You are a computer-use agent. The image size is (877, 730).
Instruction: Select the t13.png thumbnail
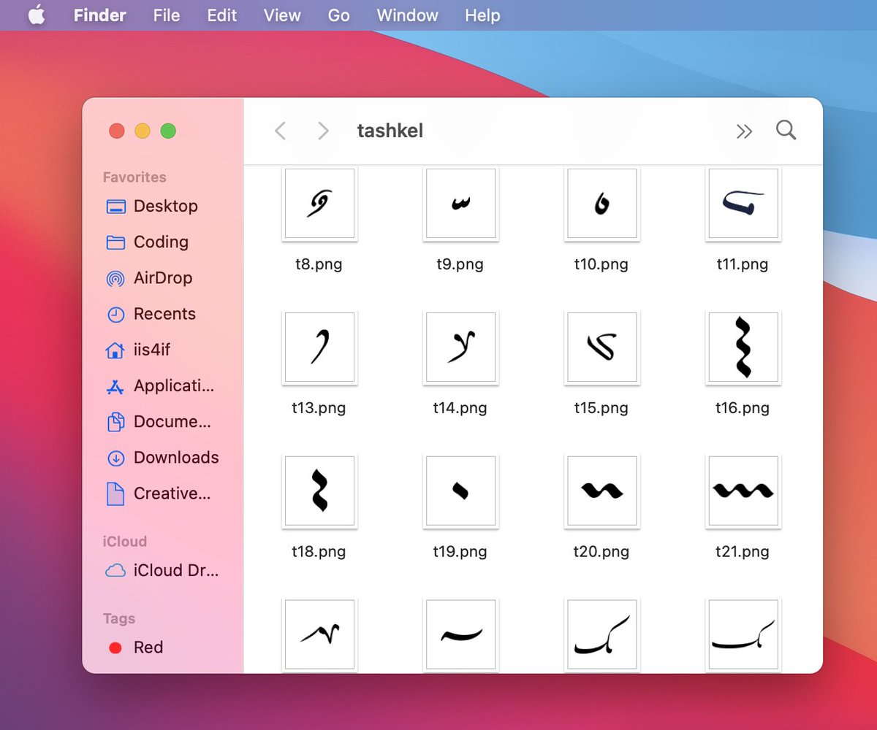pyautogui.click(x=319, y=347)
